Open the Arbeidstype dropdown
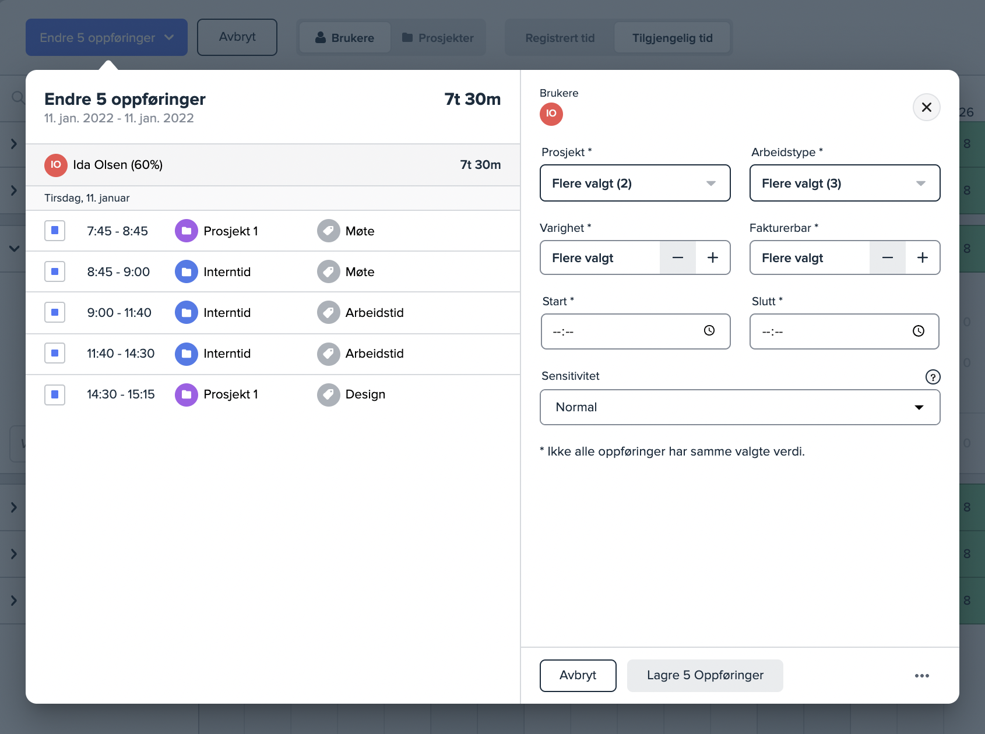The image size is (985, 734). [x=845, y=183]
